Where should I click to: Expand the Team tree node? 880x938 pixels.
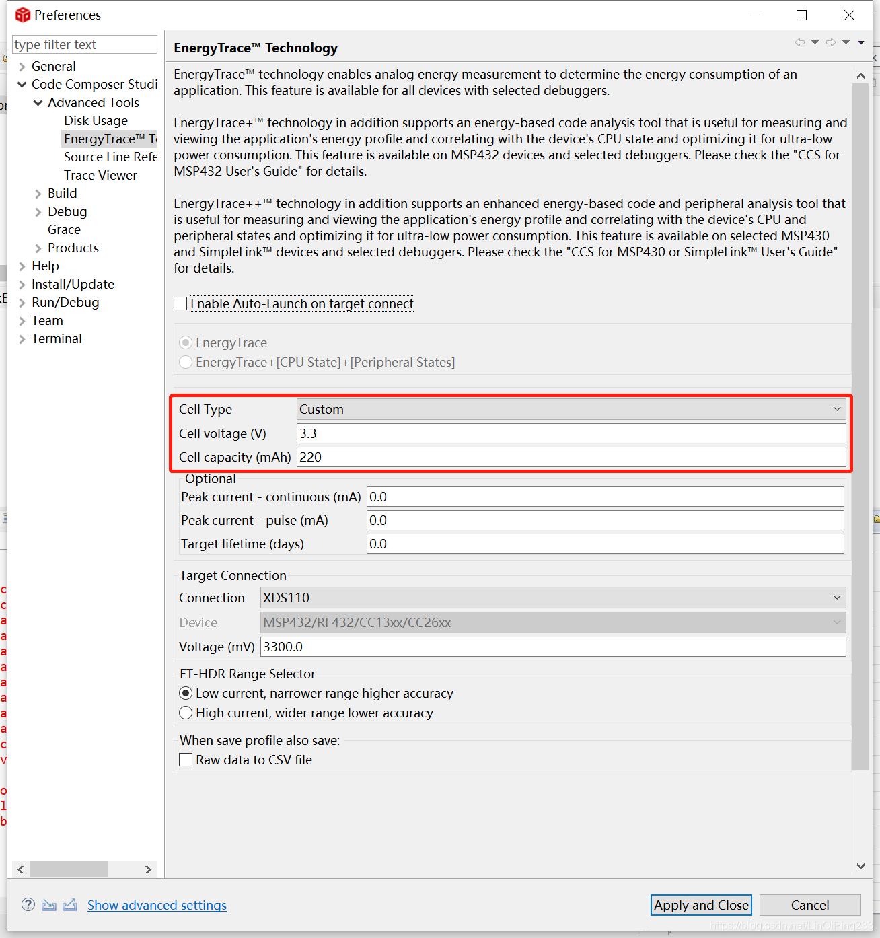coord(22,321)
